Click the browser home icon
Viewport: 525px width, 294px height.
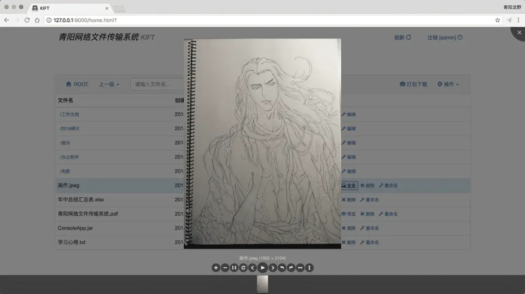pyautogui.click(x=37, y=20)
